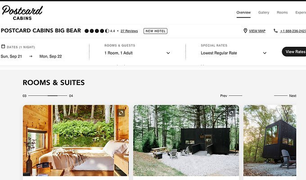Select the Sun, Sep 21 check-in date
Viewport: 306px width, 180px height.
pyautogui.click(x=11, y=56)
